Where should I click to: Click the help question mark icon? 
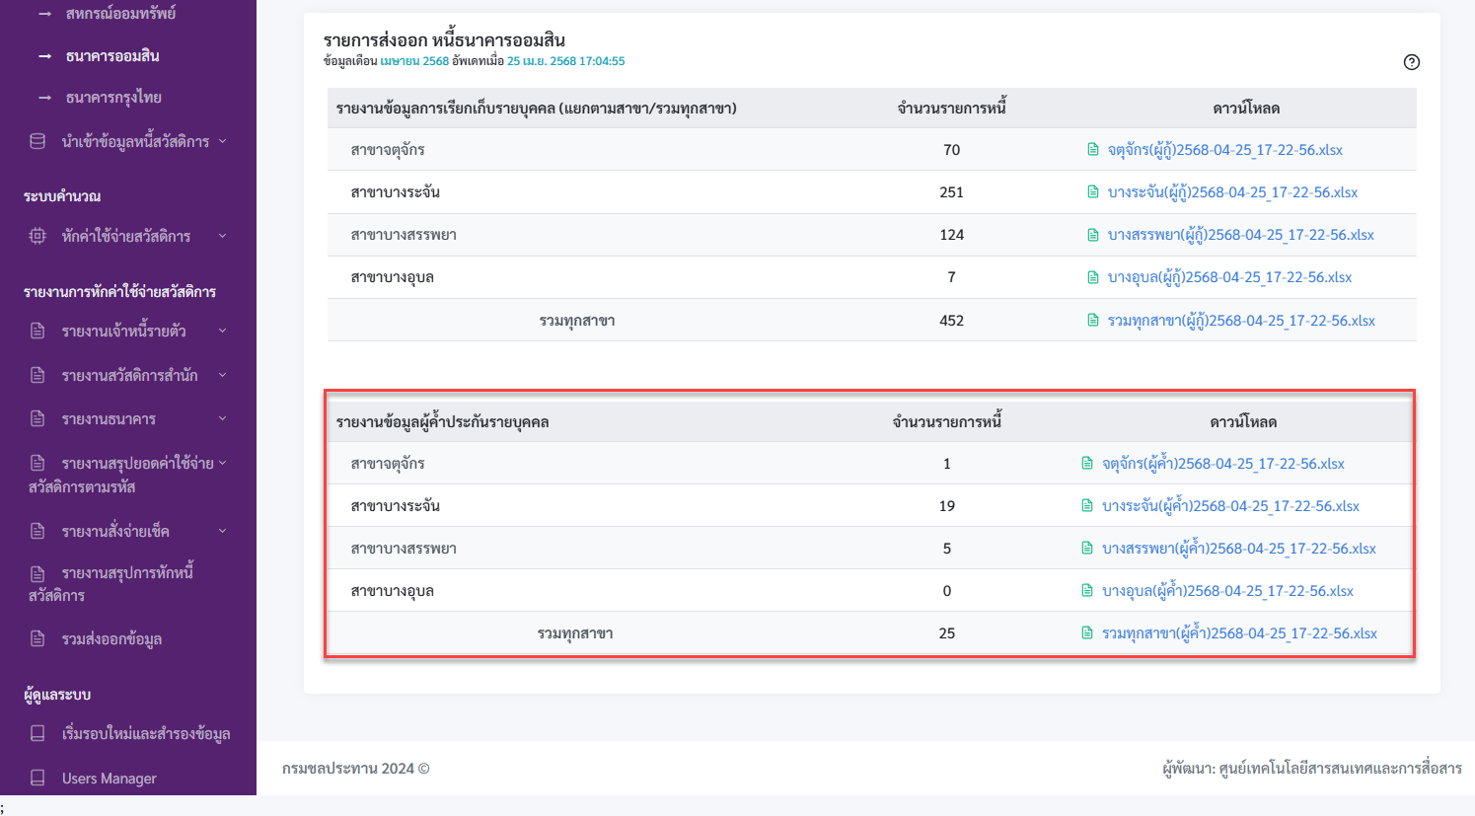click(x=1412, y=62)
